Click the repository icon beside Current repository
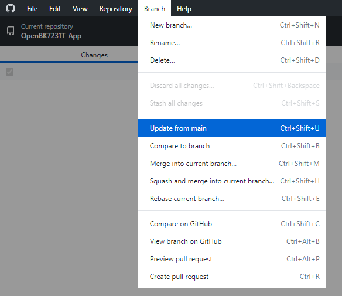Viewport: 342px width, 296px height. pyautogui.click(x=11, y=31)
